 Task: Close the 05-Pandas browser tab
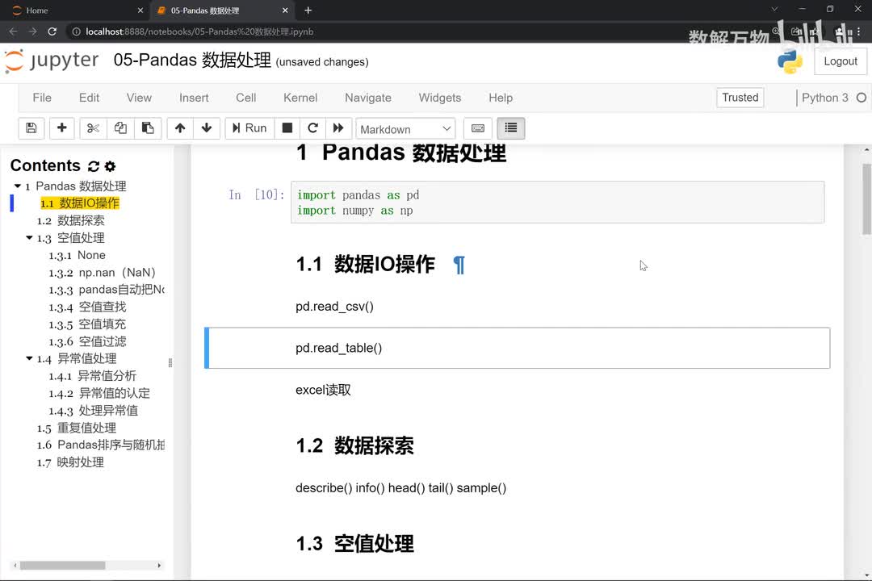[x=285, y=10]
